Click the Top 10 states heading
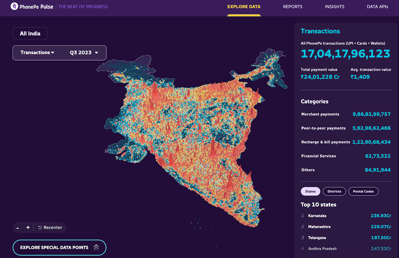The height and width of the screenshot is (258, 399). pyautogui.click(x=318, y=205)
